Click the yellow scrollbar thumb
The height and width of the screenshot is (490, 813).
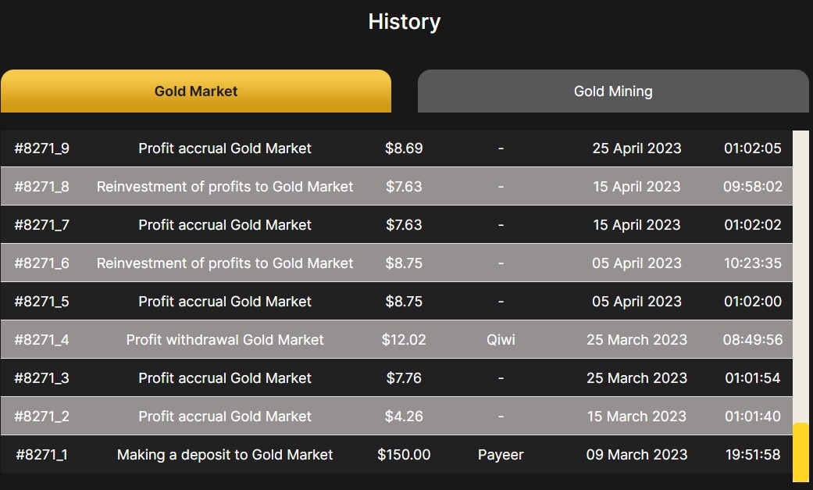pyautogui.click(x=801, y=452)
